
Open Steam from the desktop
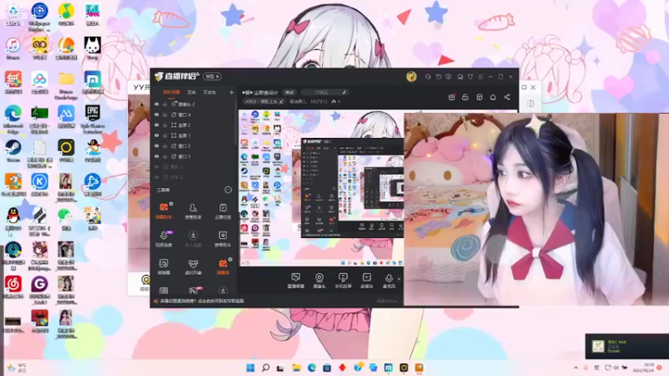pyautogui.click(x=13, y=151)
